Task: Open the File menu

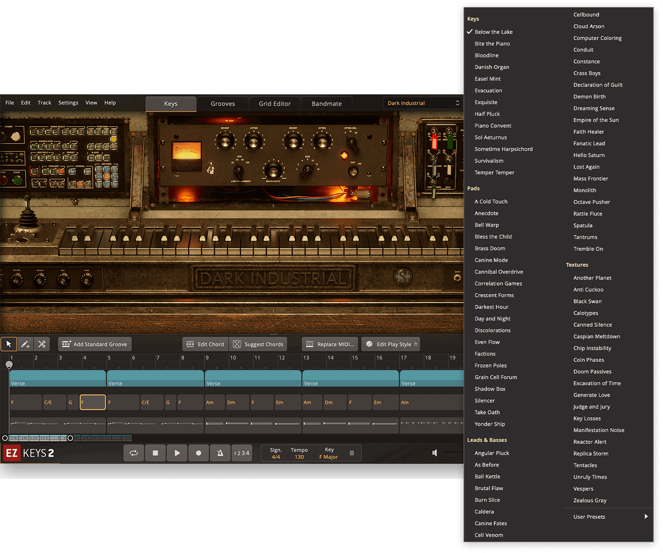Action: click(x=10, y=102)
